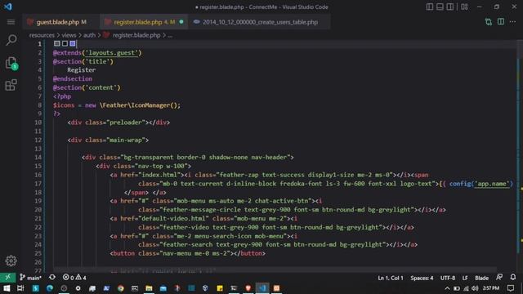Viewport: 523px width, 294px height.
Task: Switch to create_users_table.php tab
Action: coord(260,22)
